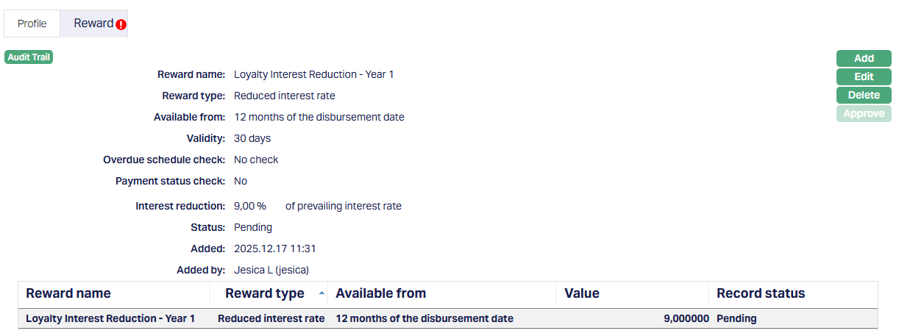Click the Pending record status cell

coord(736,318)
